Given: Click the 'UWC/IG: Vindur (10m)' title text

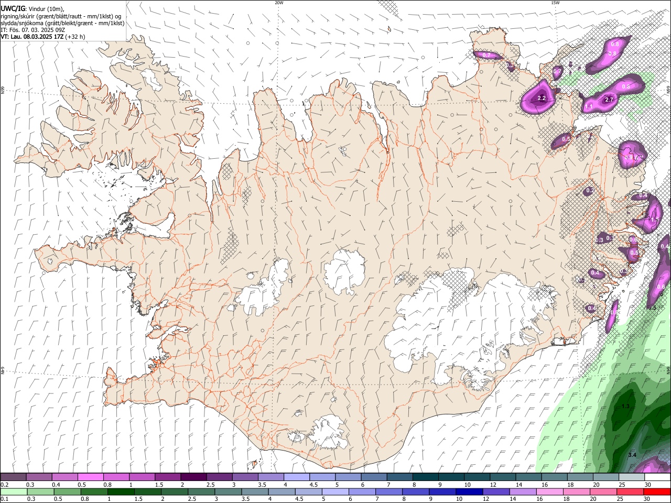Looking at the screenshot, I should [x=33, y=9].
